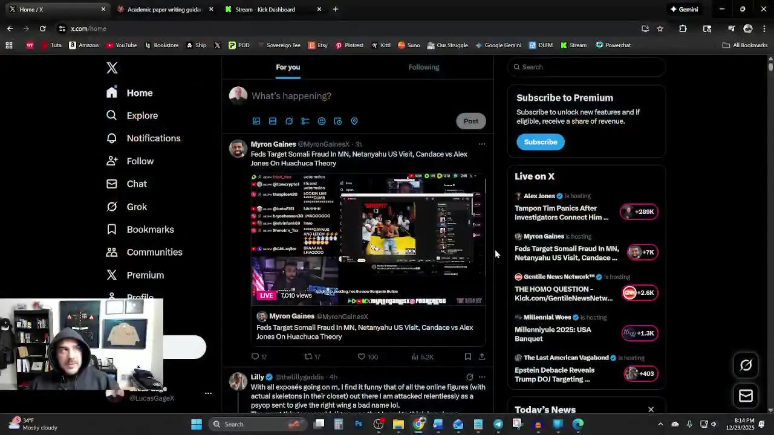Tag location icon in composer
This screenshot has height=435, width=774.
354,121
